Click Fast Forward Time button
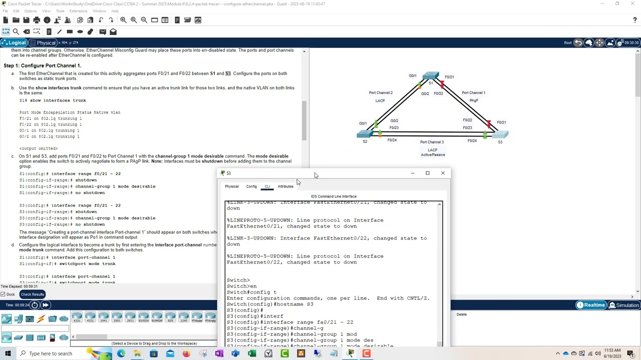 (x=45, y=305)
